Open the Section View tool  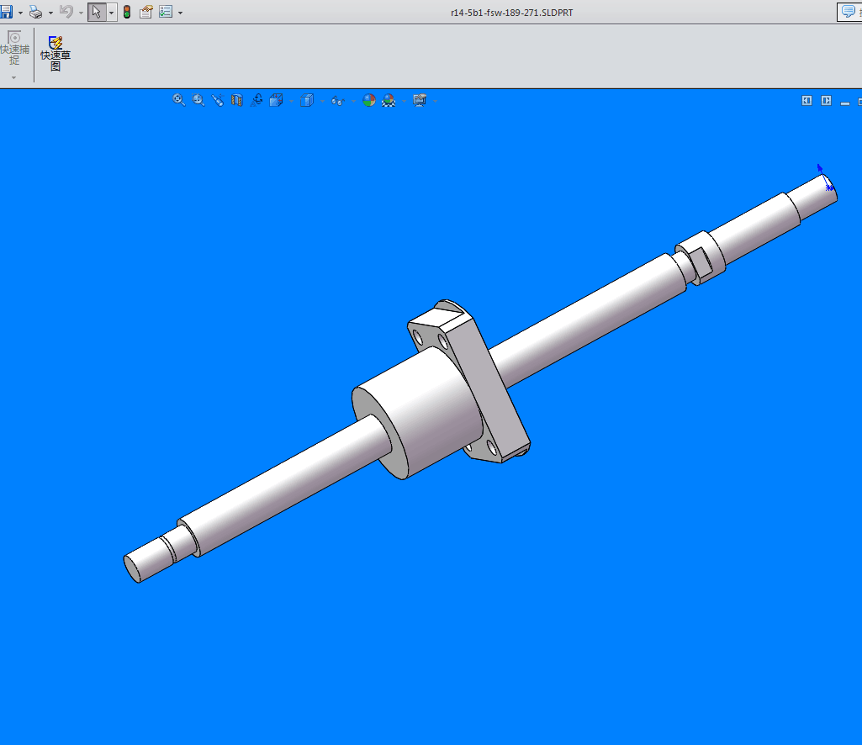(236, 100)
